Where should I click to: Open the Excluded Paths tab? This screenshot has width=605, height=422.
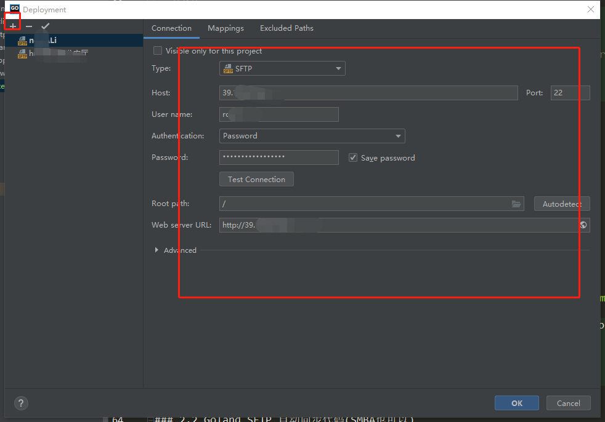(286, 28)
